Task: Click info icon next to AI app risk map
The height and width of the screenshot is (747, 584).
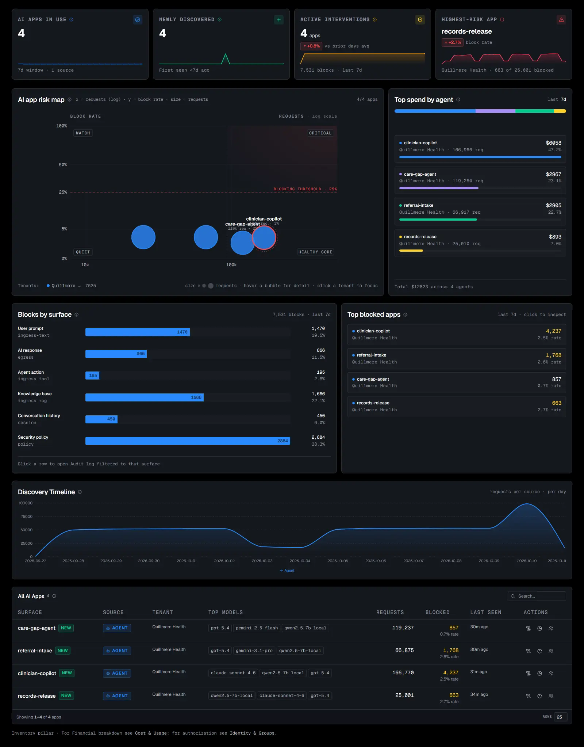Action: point(69,99)
